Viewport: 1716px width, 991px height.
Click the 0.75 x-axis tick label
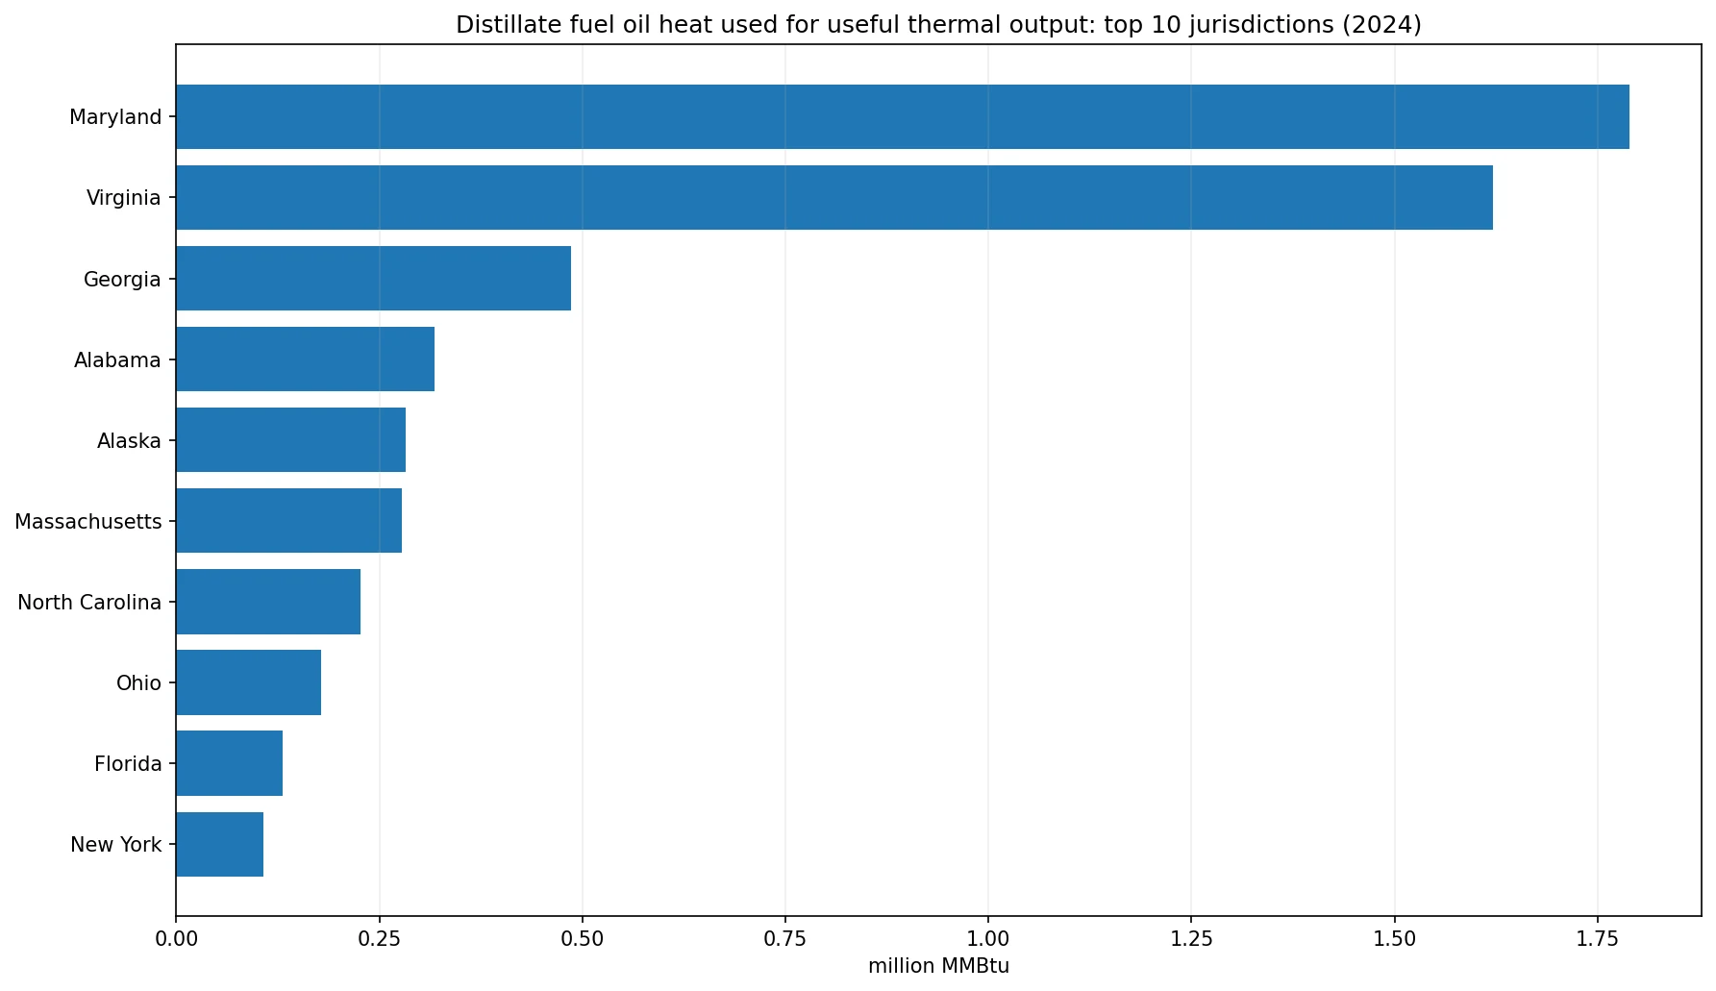(x=785, y=938)
